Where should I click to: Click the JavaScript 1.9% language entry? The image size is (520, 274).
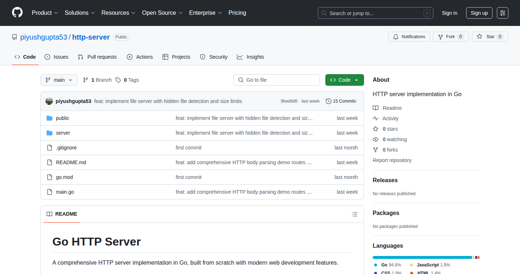tap(430, 265)
